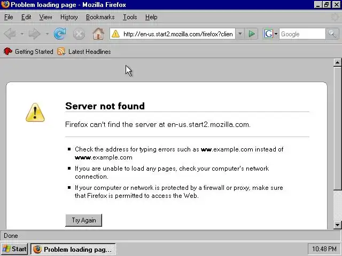Open the Back history dropdown arrow
342x256 pixels.
(x=22, y=34)
